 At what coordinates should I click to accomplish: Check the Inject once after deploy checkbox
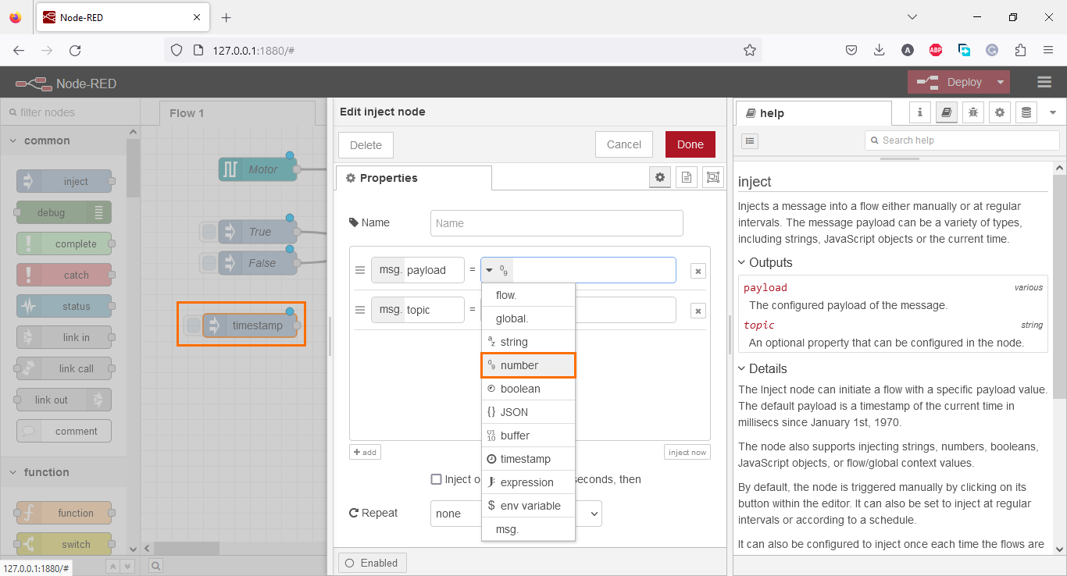tap(437, 479)
